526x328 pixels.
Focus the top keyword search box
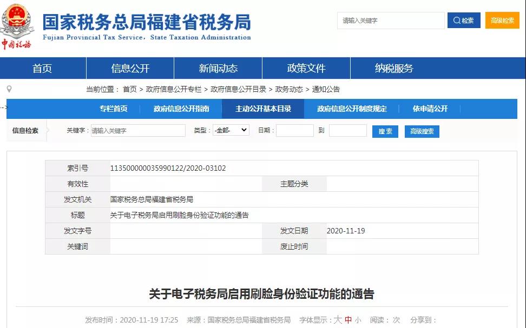tap(391, 21)
